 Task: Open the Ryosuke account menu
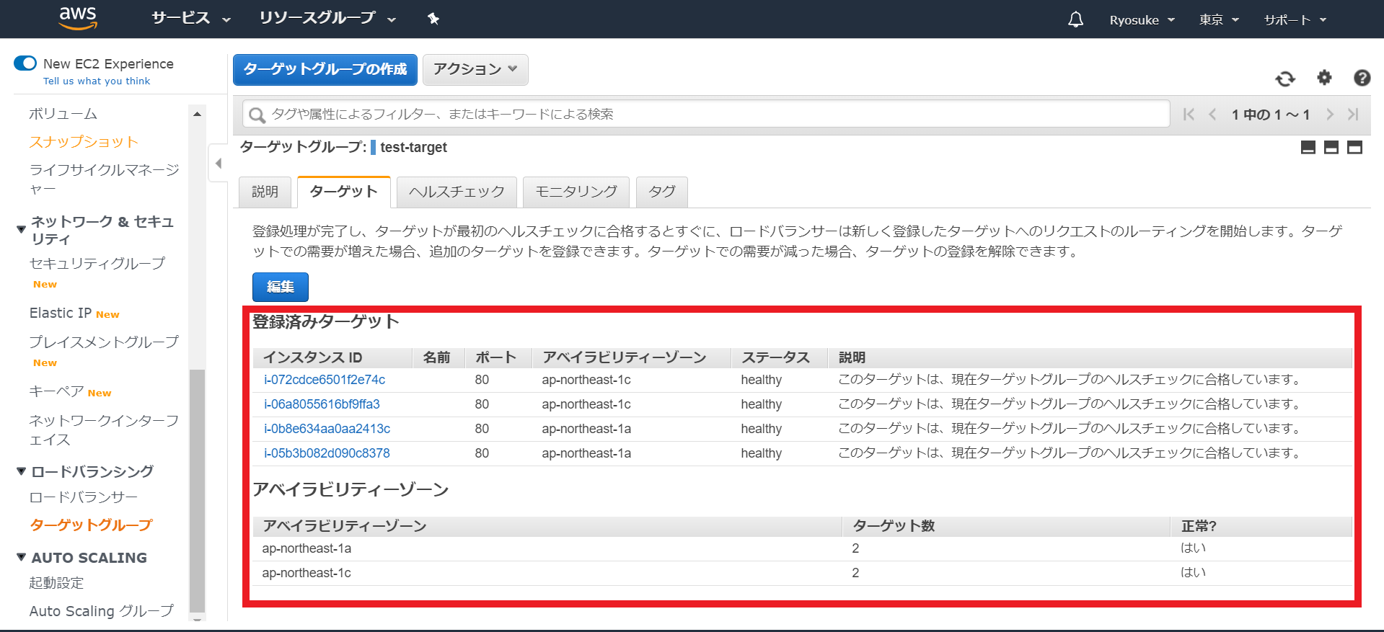pos(1142,20)
